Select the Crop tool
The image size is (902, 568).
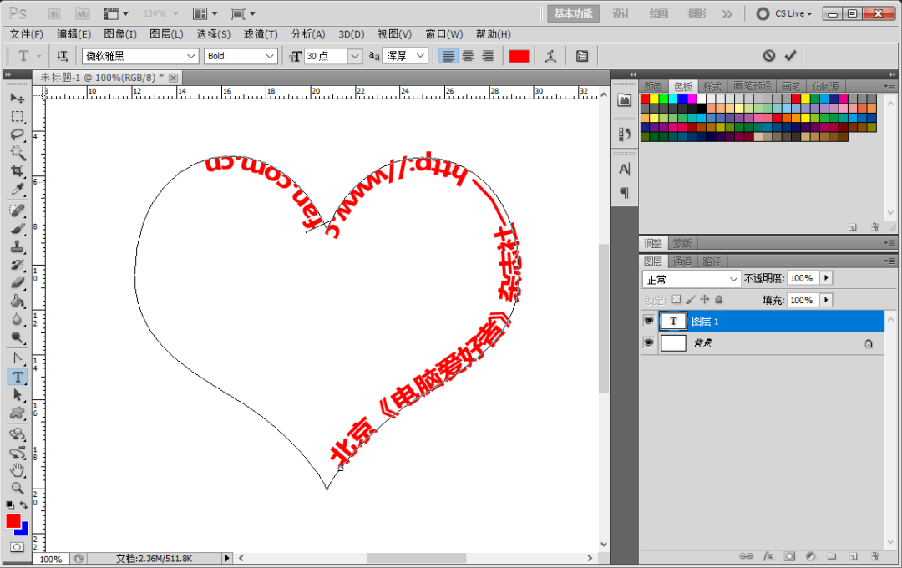point(18,171)
